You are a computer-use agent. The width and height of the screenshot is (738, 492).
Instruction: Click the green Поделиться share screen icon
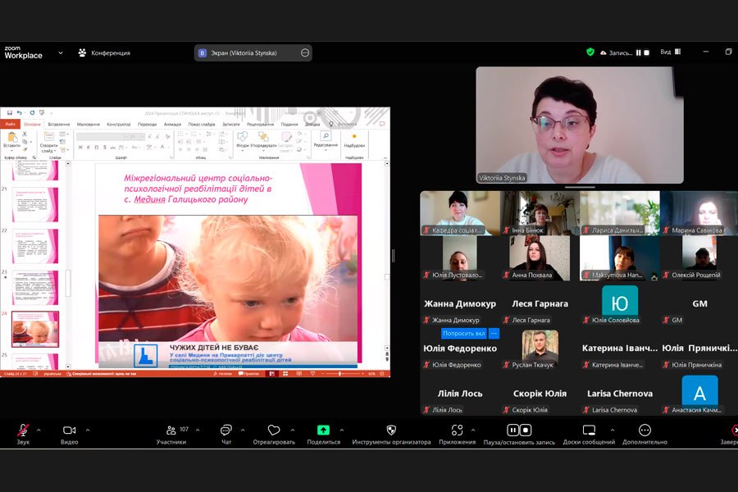click(x=323, y=430)
